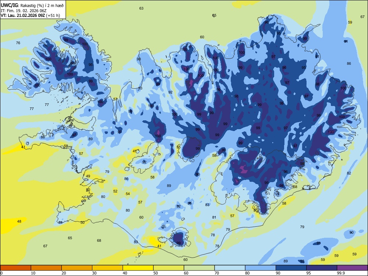Click the 0–10 dark orange legend swatch
The image size is (368, 276).
(x=15, y=268)
